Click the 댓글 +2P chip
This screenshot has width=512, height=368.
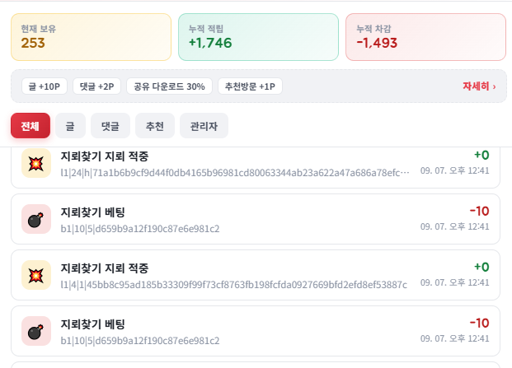97,86
